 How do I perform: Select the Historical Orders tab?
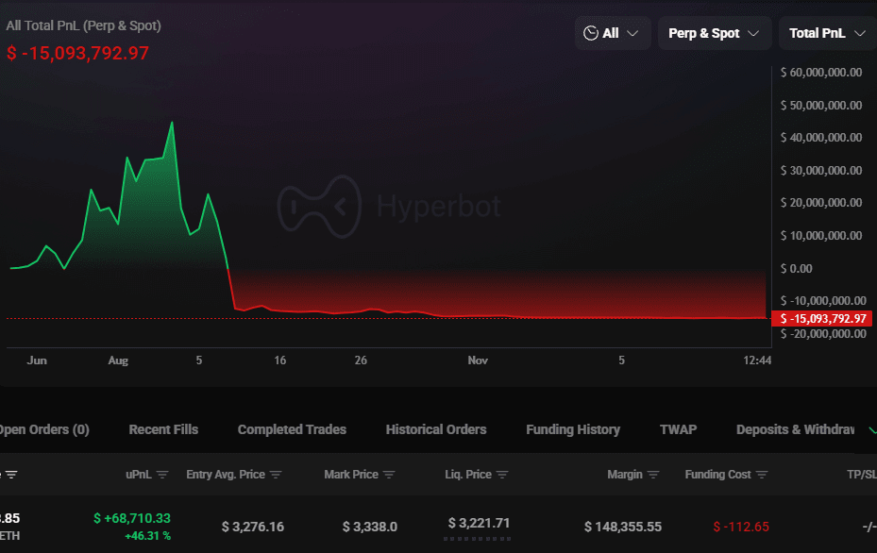436,429
